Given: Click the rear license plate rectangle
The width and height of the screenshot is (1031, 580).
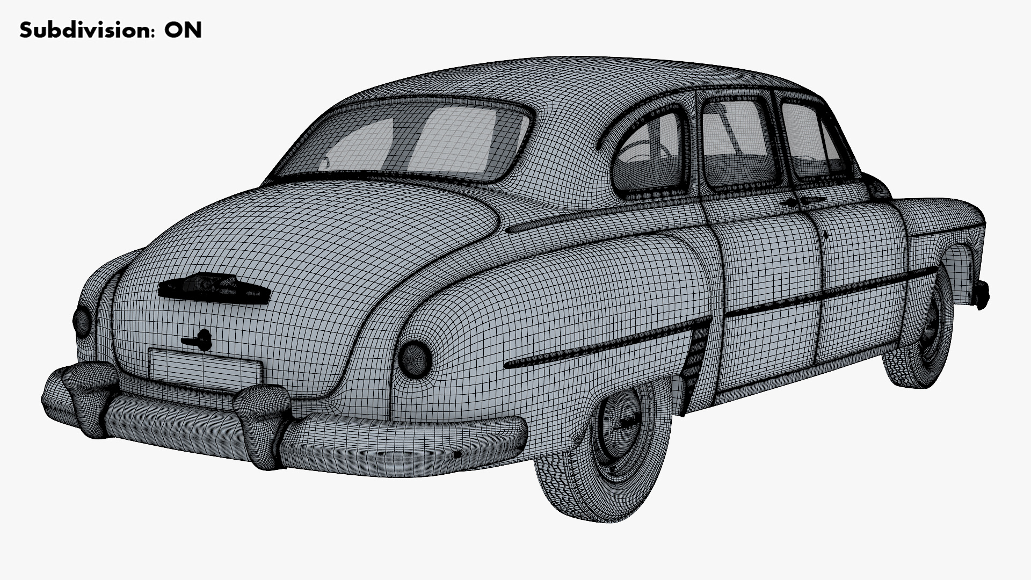Looking at the screenshot, I should point(205,368).
